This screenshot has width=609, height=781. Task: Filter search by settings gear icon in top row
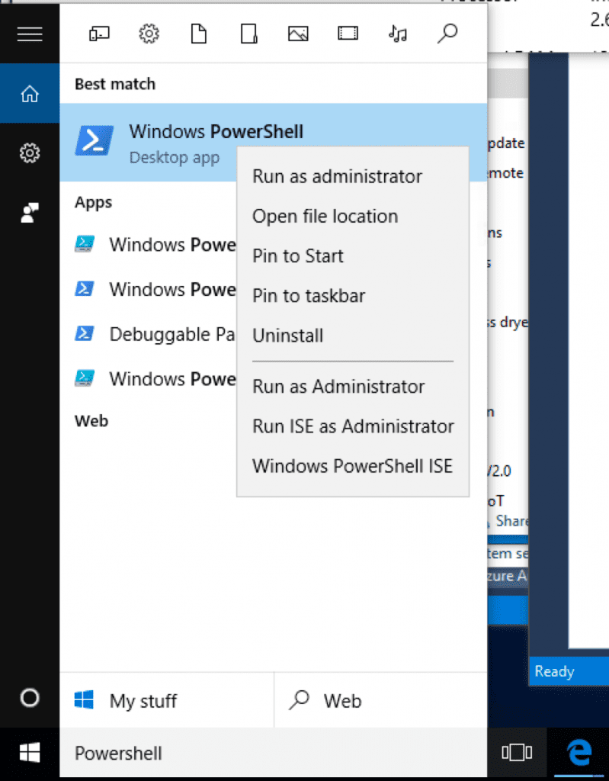pyautogui.click(x=149, y=34)
